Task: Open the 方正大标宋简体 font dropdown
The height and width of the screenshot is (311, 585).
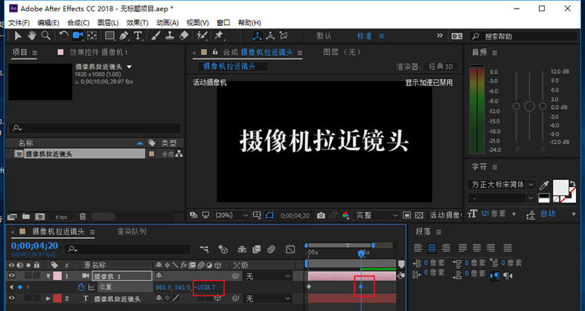Action: 502,185
